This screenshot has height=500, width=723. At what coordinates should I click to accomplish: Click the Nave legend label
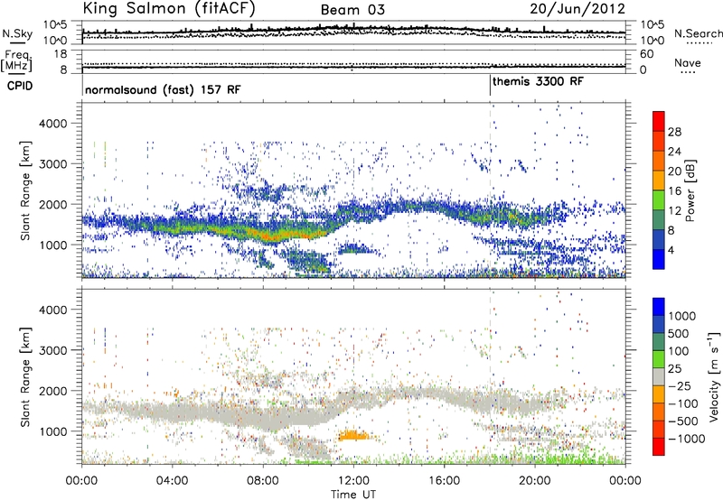coord(688,63)
